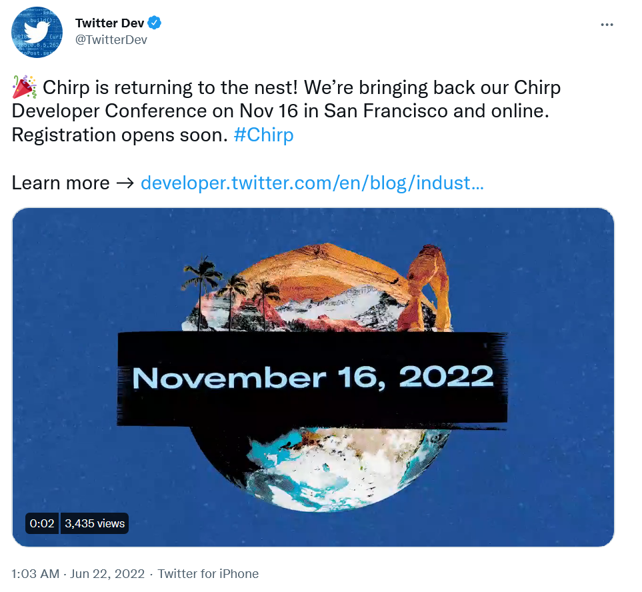Open the #Chirp hashtag
The height and width of the screenshot is (592, 642).
pyautogui.click(x=263, y=135)
